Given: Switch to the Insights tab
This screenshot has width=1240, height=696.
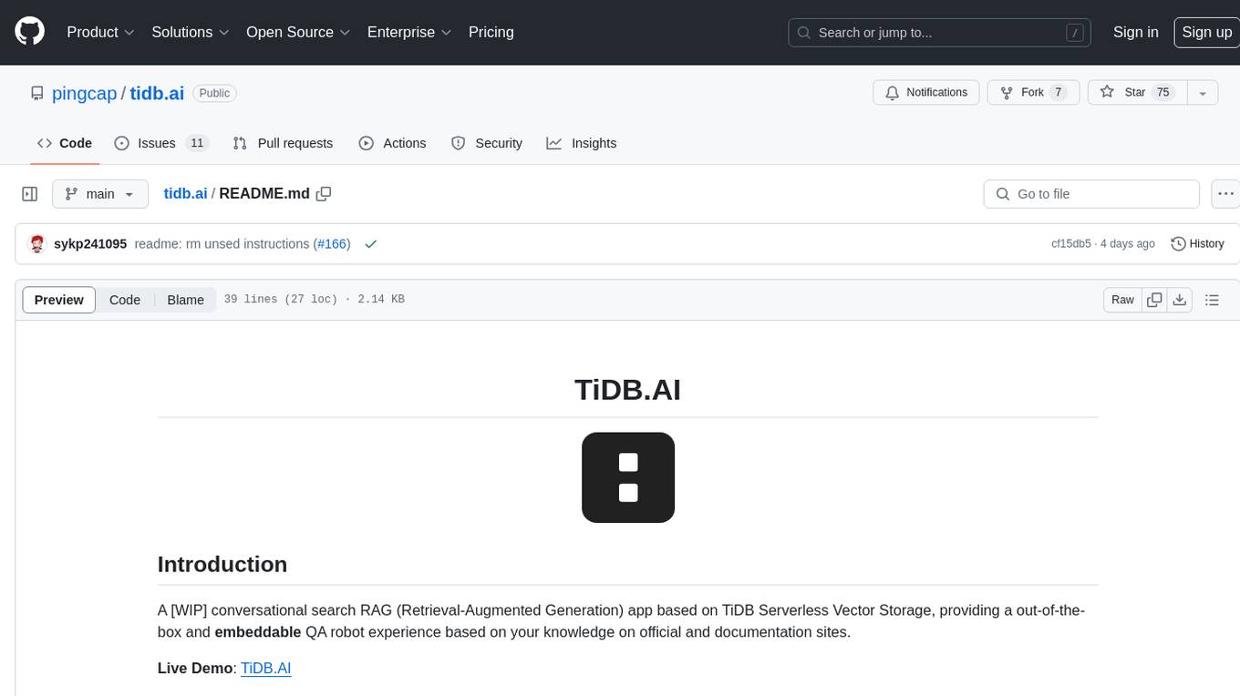Looking at the screenshot, I should point(582,143).
